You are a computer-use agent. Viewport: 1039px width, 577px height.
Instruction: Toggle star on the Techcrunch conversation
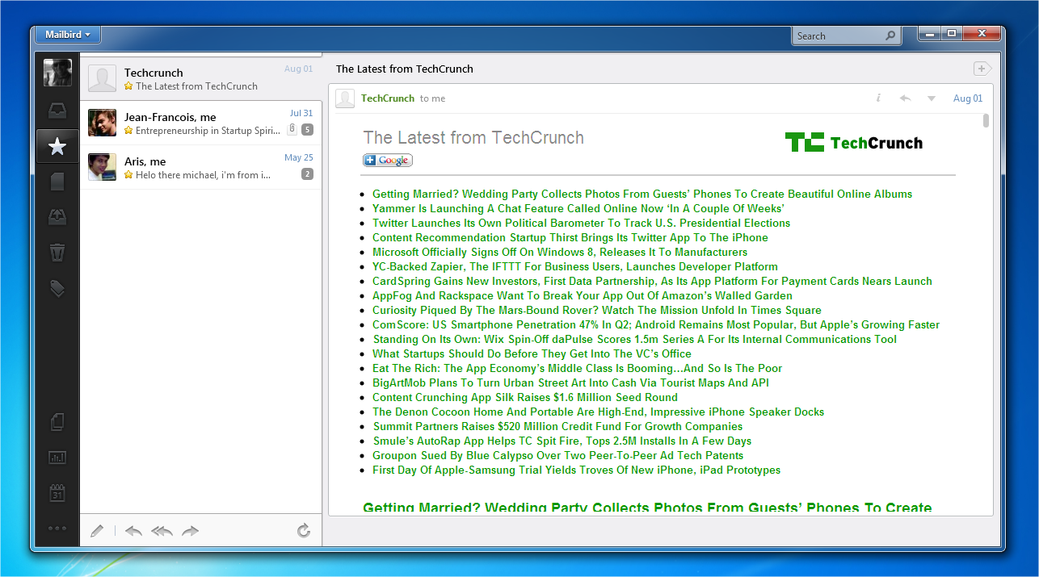point(128,86)
